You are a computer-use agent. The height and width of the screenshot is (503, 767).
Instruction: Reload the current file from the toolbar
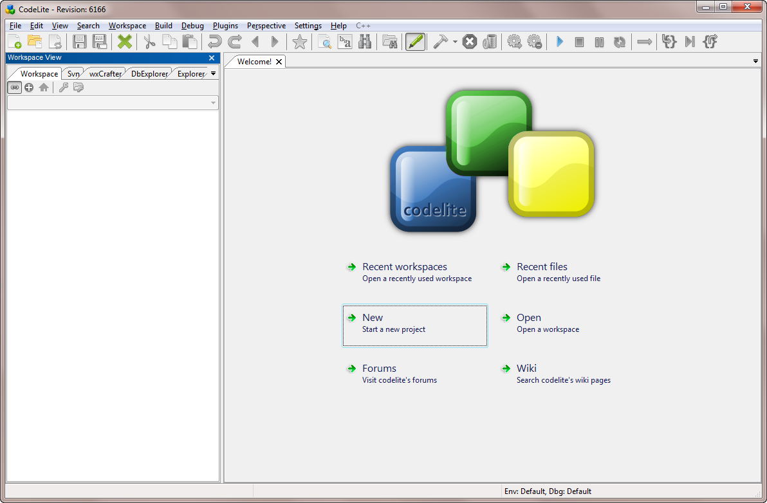point(55,42)
